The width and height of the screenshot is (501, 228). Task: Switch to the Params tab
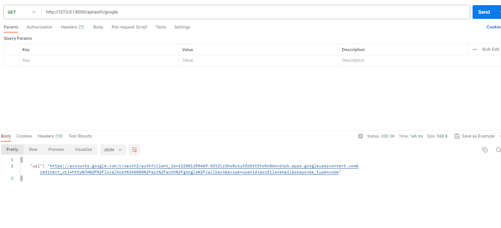[x=11, y=27]
